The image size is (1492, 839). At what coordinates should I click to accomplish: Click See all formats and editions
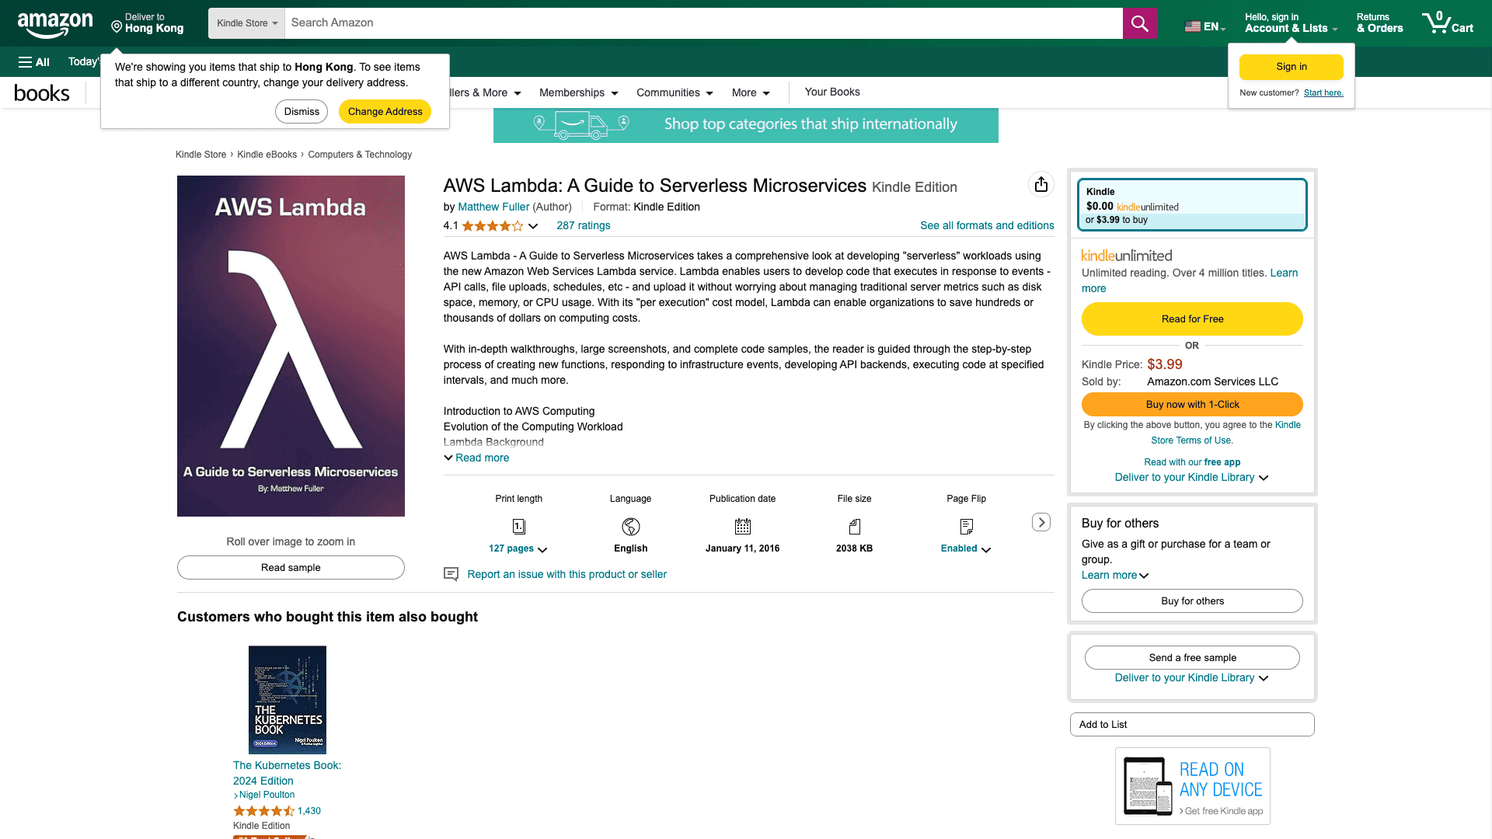(x=987, y=226)
